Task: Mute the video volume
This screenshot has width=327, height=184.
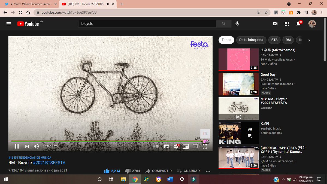Action: 36,146
